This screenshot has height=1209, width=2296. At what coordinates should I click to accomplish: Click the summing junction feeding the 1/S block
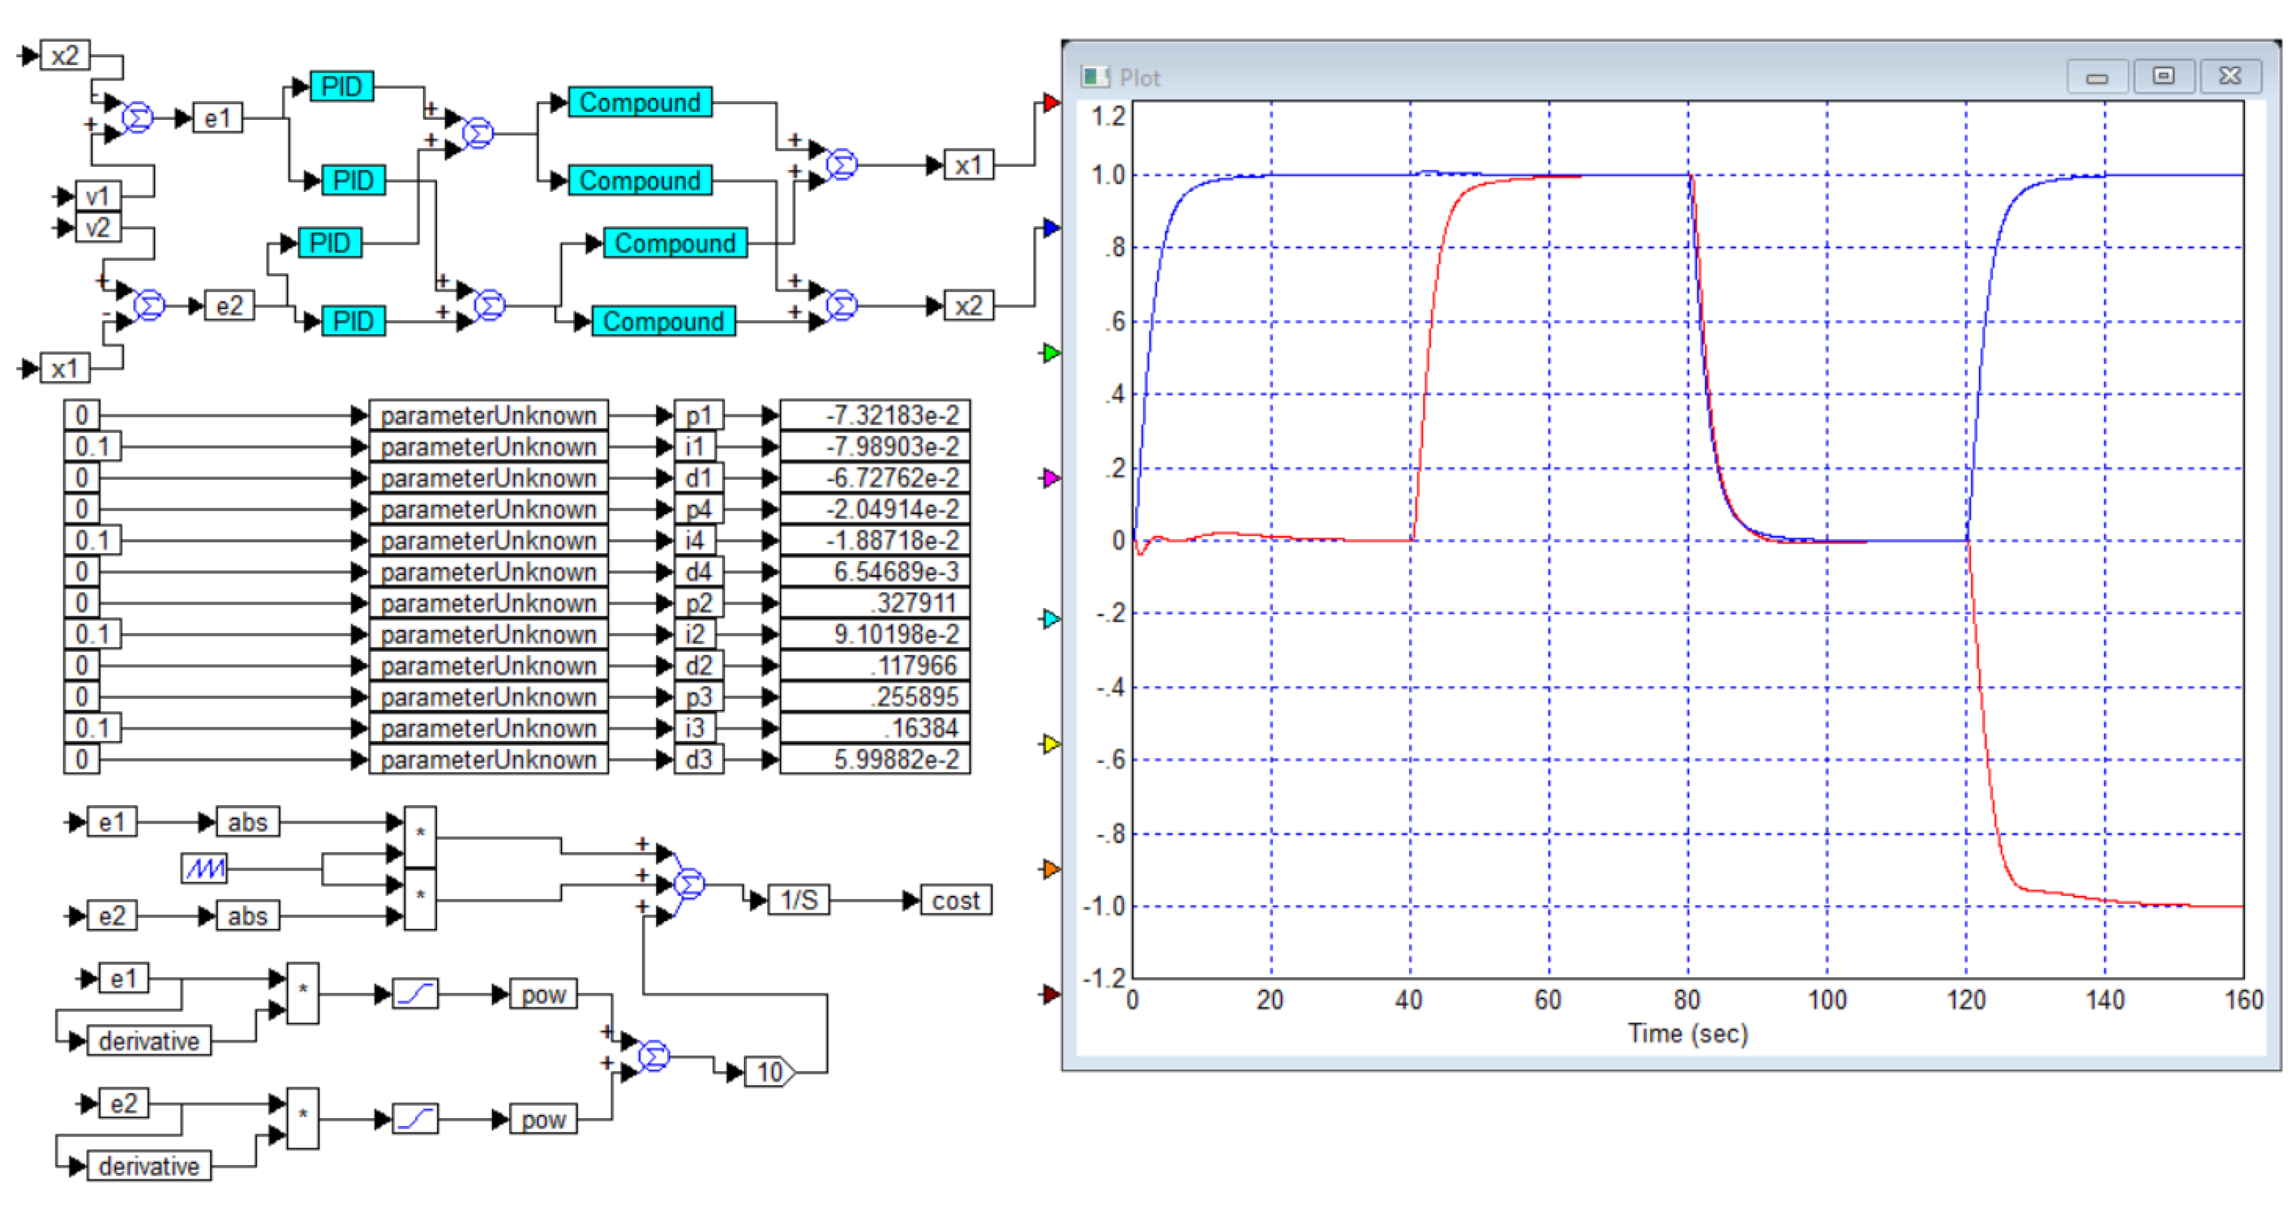click(x=689, y=884)
